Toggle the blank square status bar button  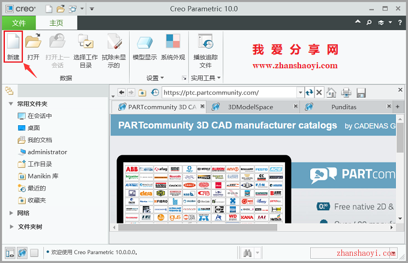tap(34, 253)
